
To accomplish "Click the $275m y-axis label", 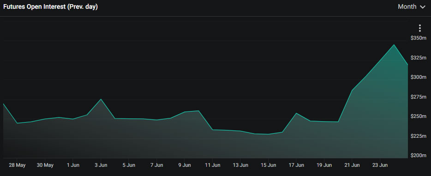I will (x=419, y=97).
